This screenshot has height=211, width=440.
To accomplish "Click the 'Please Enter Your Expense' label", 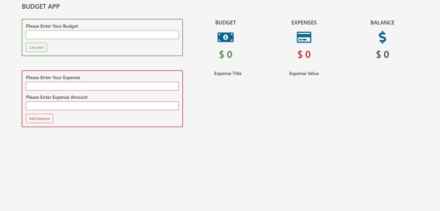I will [53, 77].
